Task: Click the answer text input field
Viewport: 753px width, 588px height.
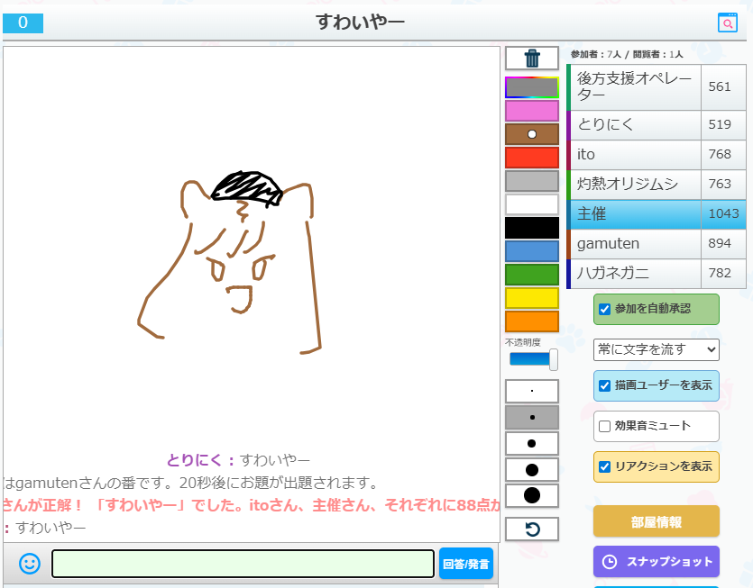Action: pyautogui.click(x=243, y=564)
